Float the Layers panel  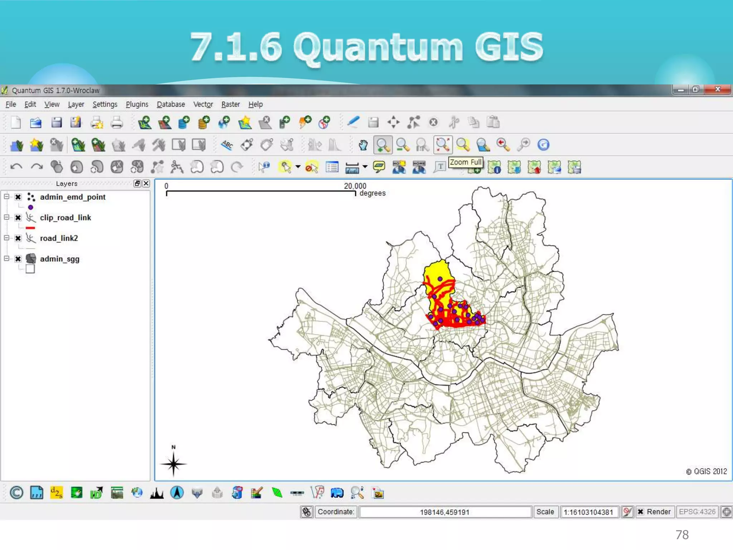tap(137, 183)
